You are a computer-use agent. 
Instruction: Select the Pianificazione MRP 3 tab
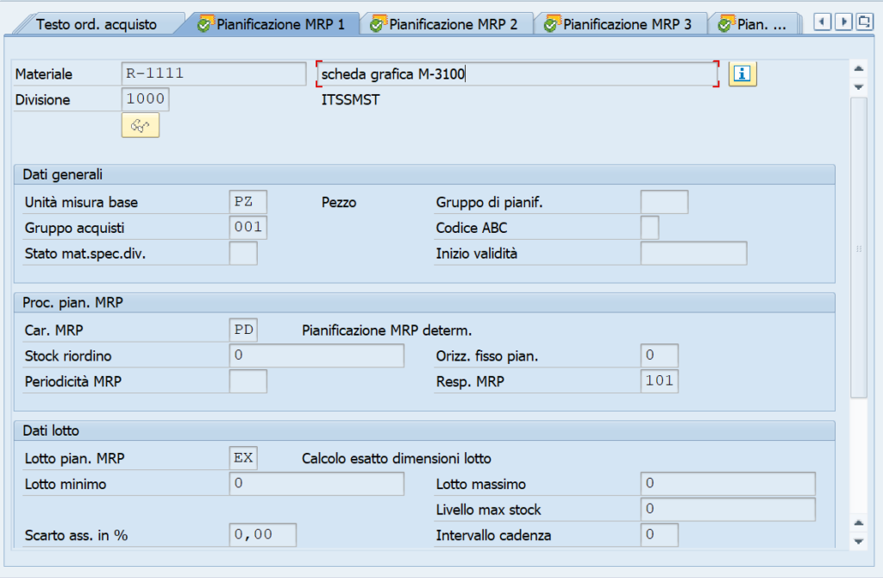click(621, 24)
